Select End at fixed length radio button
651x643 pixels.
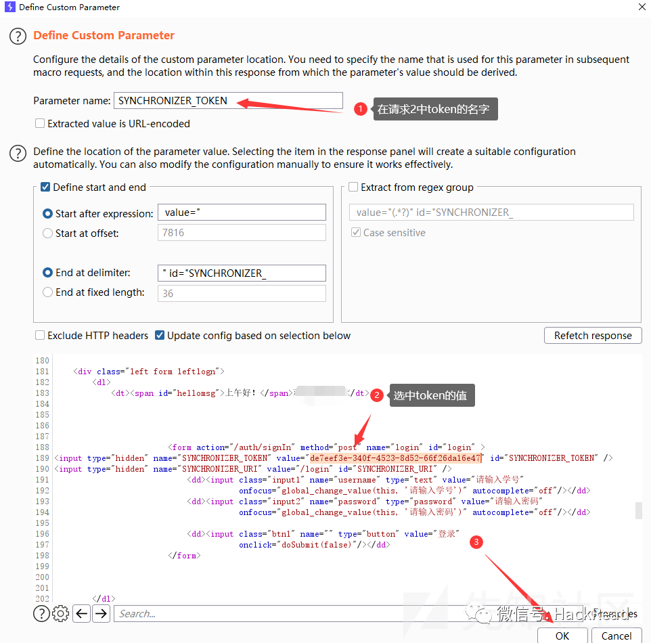(48, 292)
